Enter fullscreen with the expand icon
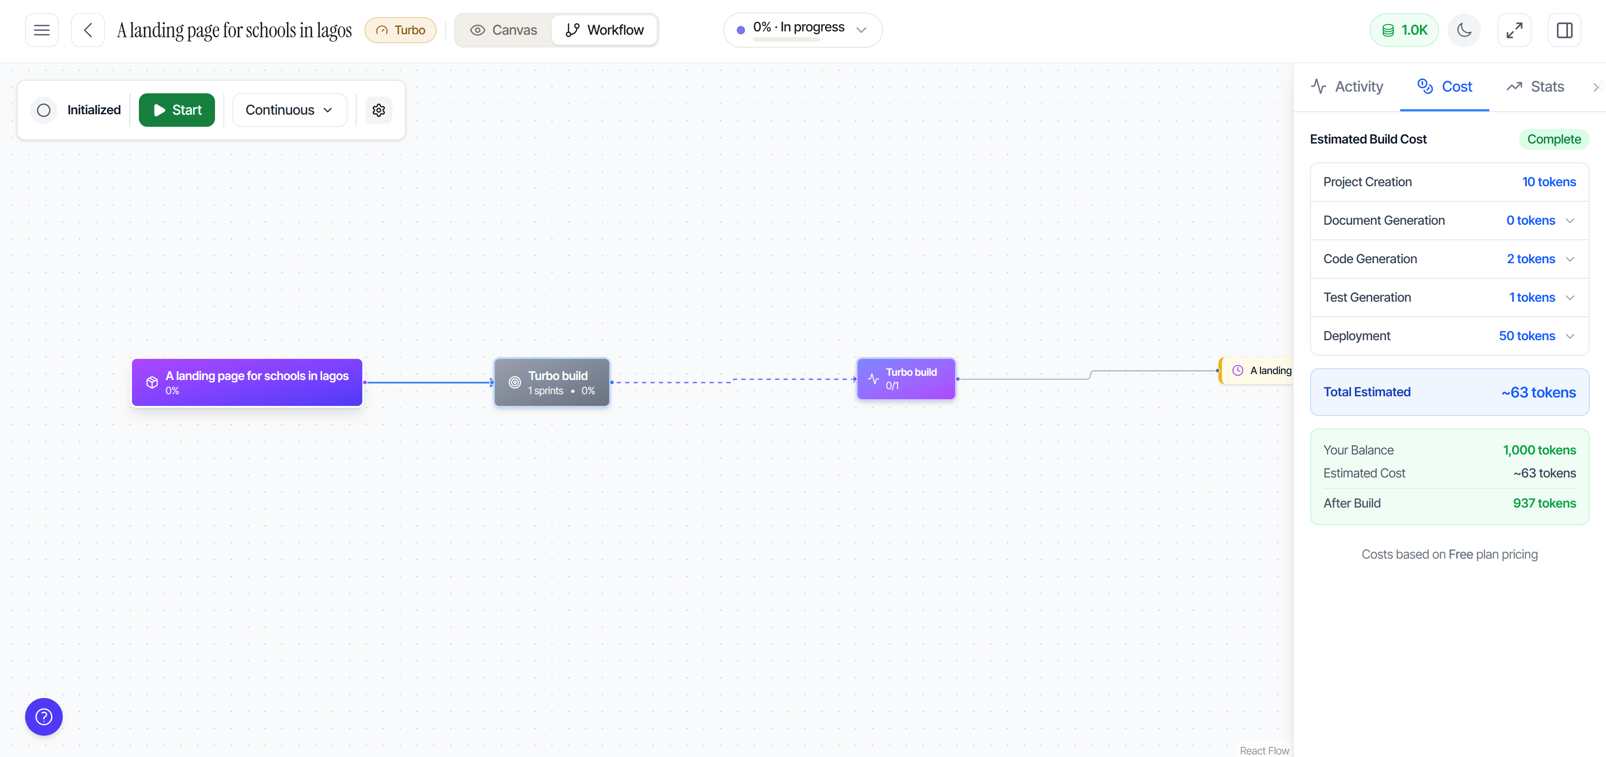 coord(1514,30)
